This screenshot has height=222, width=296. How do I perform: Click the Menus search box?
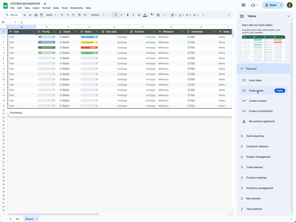click(13, 15)
